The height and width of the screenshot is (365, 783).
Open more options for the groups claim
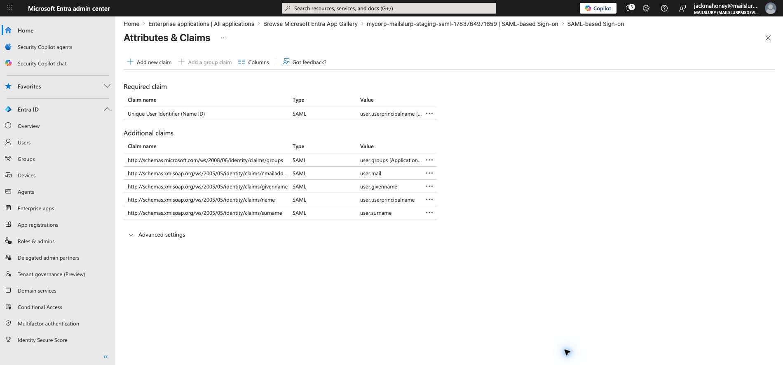click(429, 160)
